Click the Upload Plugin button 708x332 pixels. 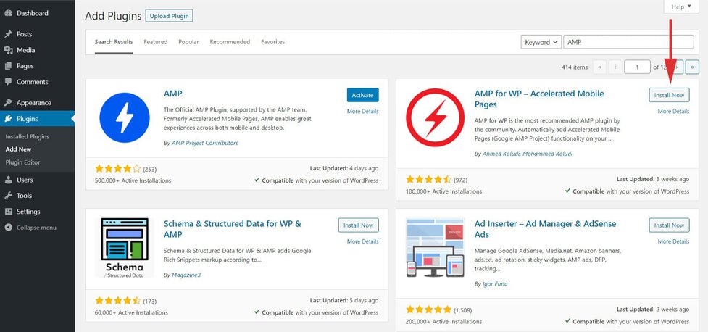point(169,16)
